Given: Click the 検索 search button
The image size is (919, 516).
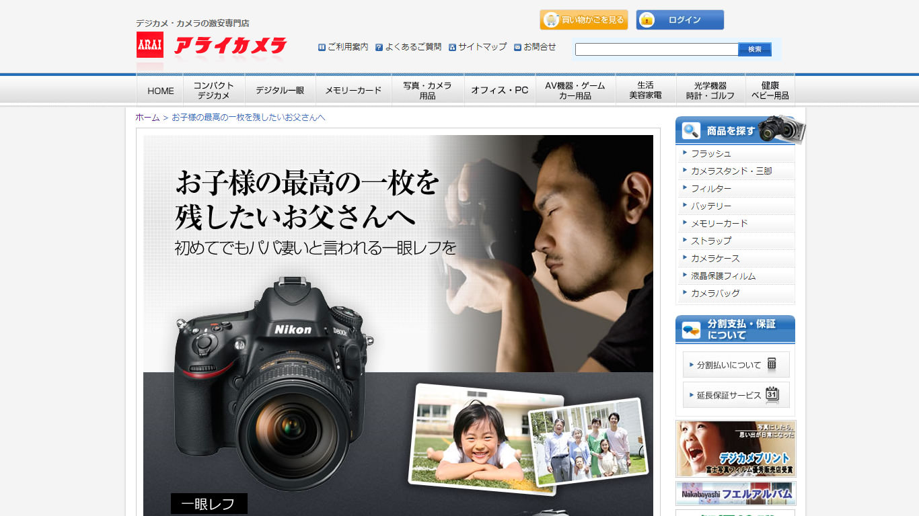Looking at the screenshot, I should click(755, 49).
